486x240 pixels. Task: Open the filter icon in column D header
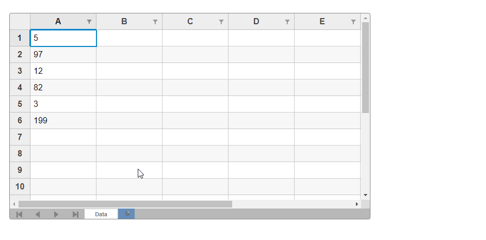click(287, 22)
